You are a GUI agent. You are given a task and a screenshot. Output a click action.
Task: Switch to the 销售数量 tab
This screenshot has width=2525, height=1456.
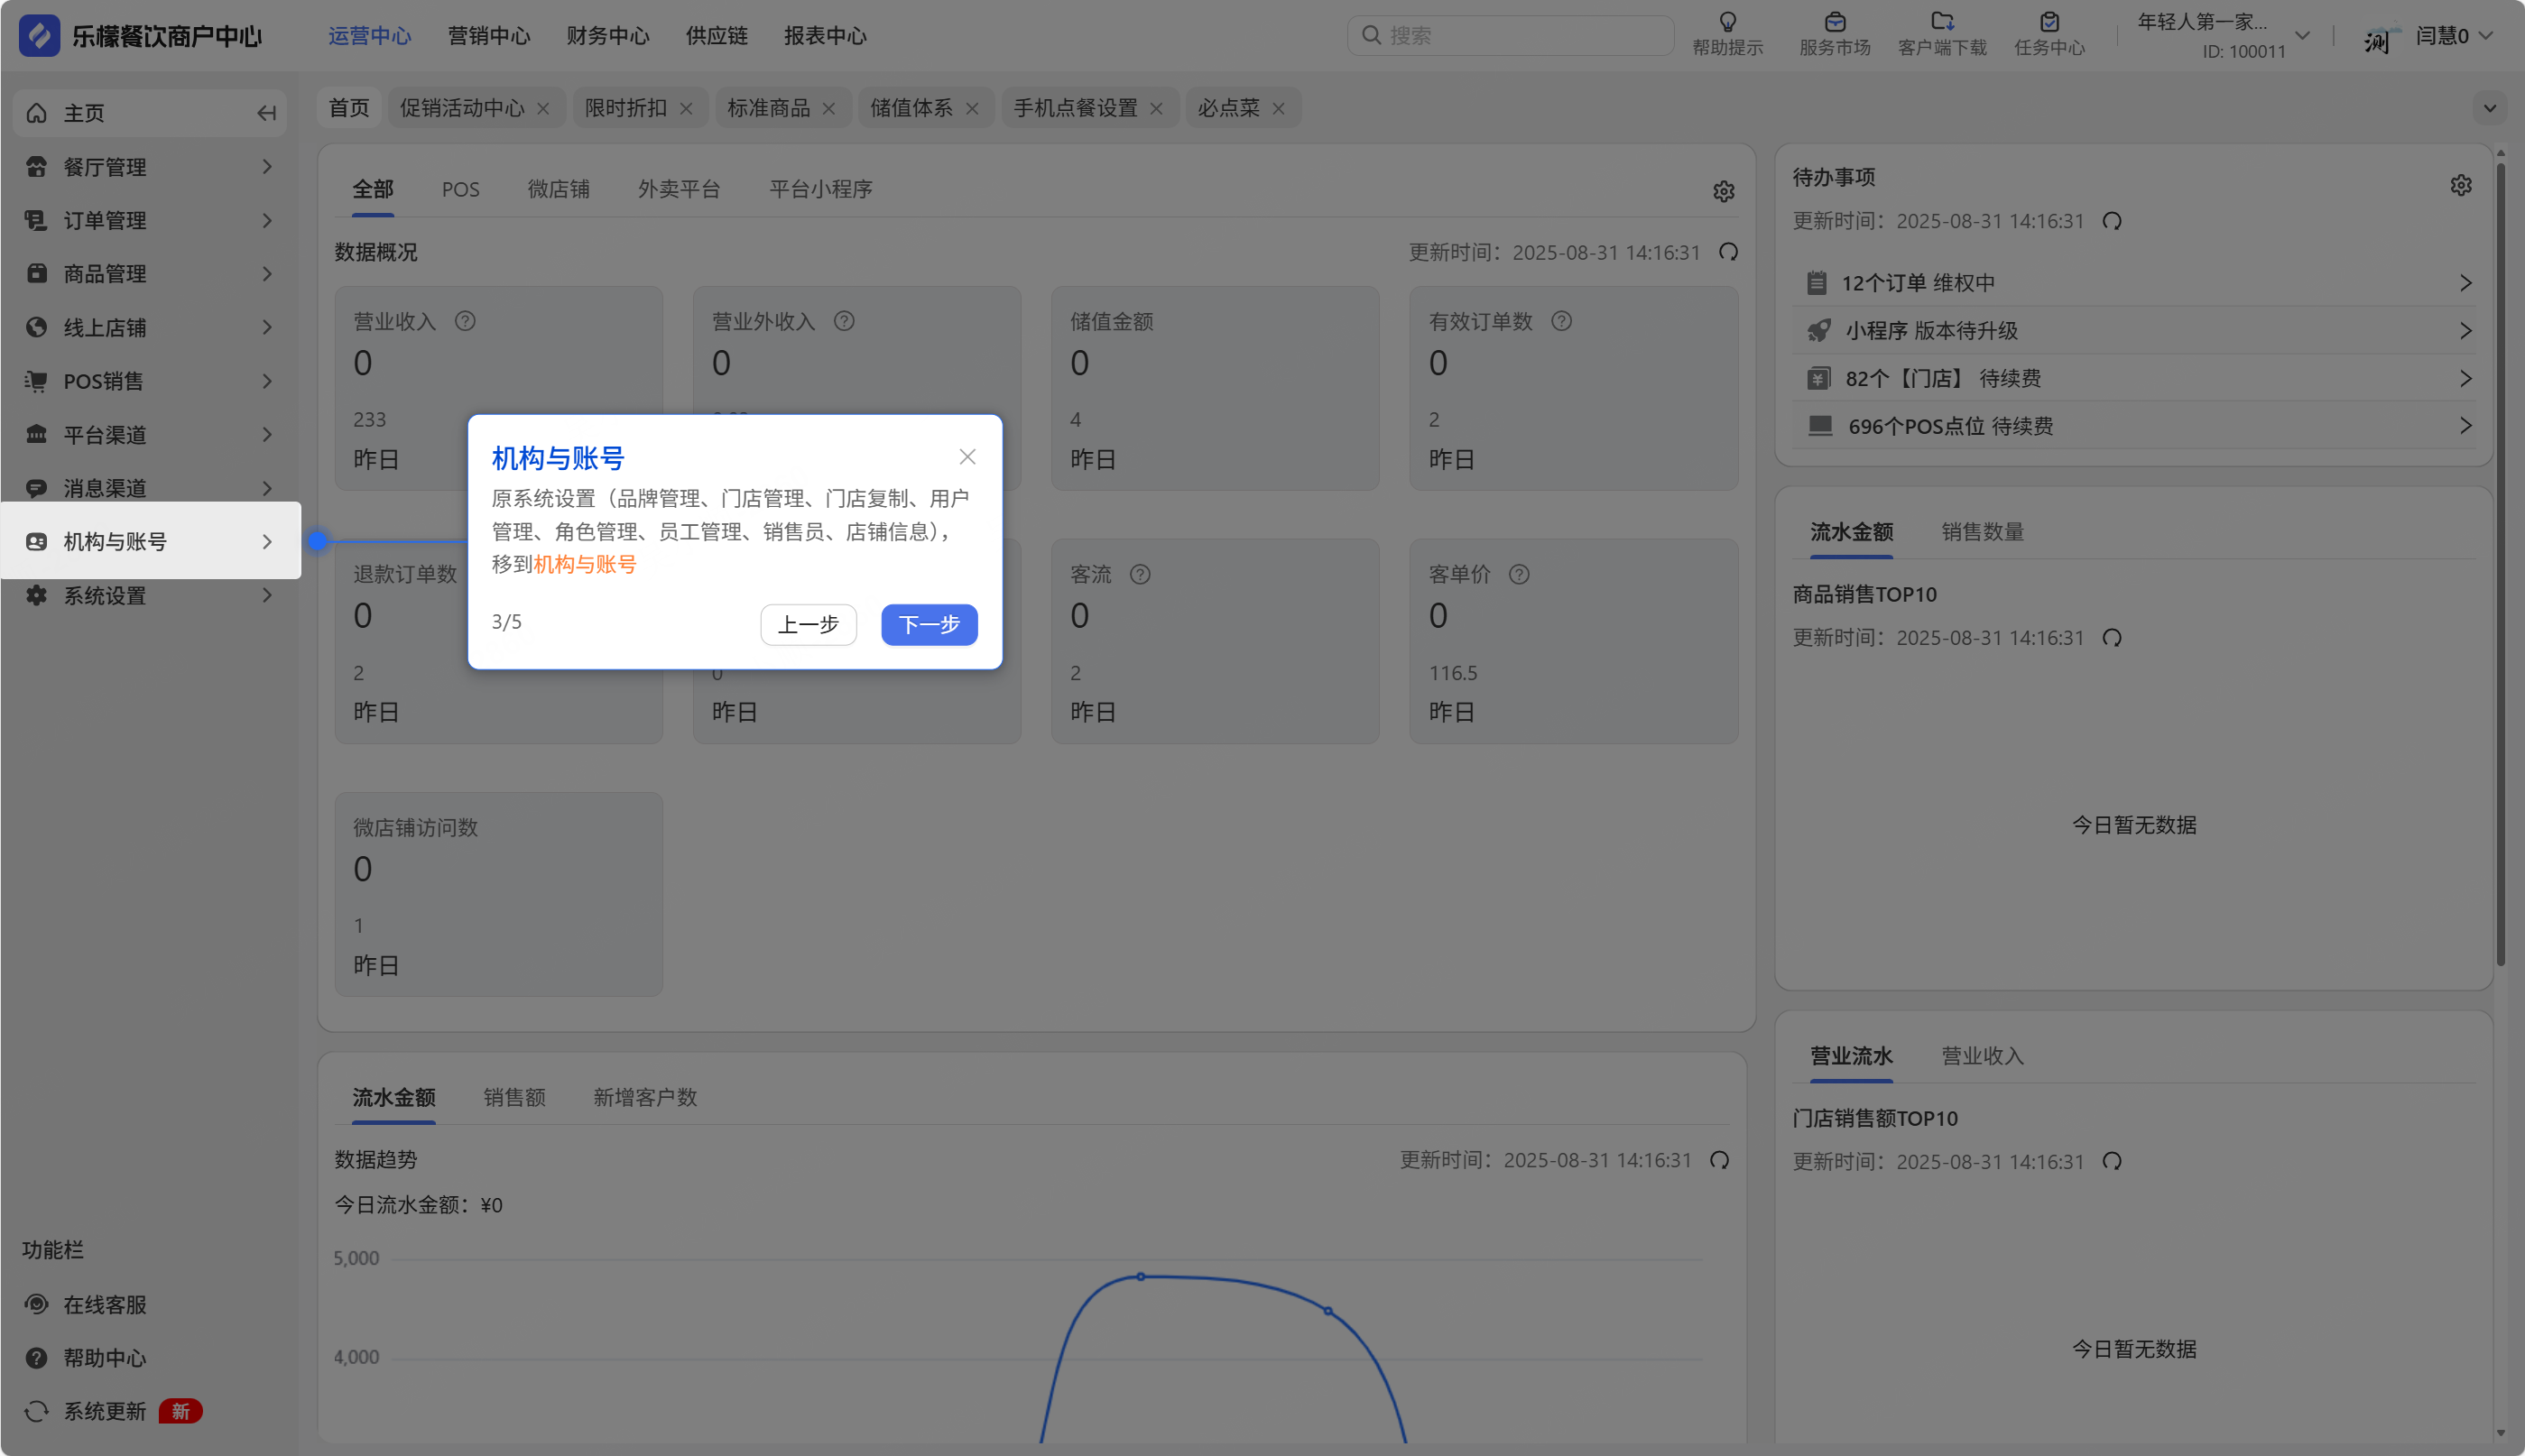pyautogui.click(x=1983, y=532)
